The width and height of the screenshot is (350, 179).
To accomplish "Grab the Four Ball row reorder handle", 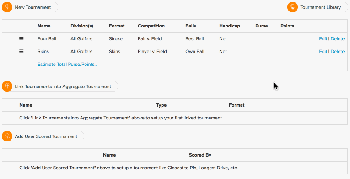I will click(x=21, y=38).
